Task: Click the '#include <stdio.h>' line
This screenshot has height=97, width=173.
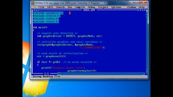Action: 46,19
